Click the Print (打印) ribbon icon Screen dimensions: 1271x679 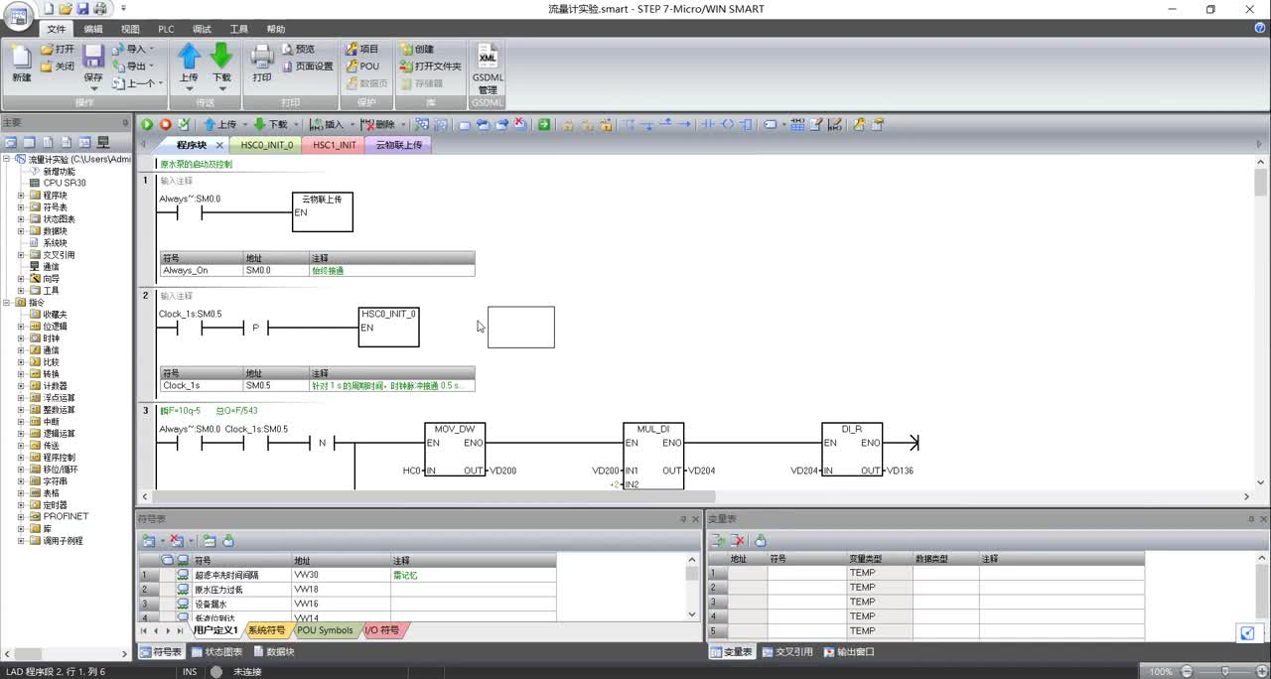pos(262,57)
